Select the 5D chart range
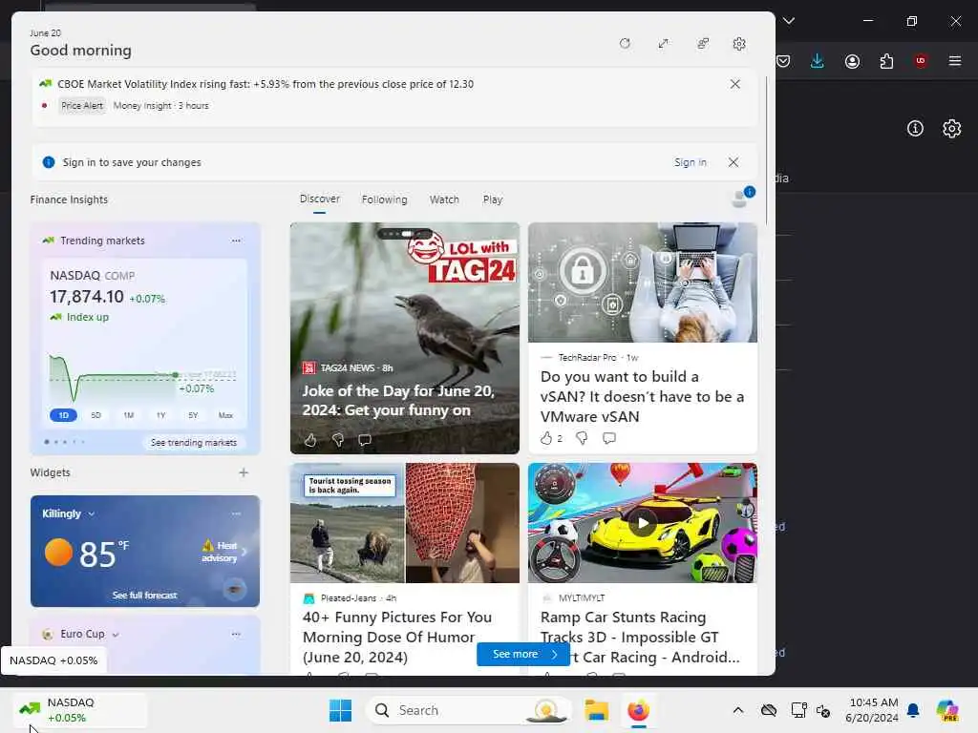Screen dimensions: 978x733 96,415
